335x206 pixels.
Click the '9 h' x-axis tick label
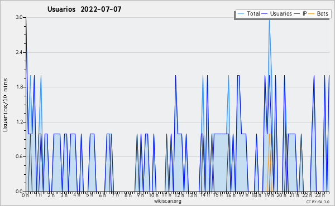(x=140, y=195)
